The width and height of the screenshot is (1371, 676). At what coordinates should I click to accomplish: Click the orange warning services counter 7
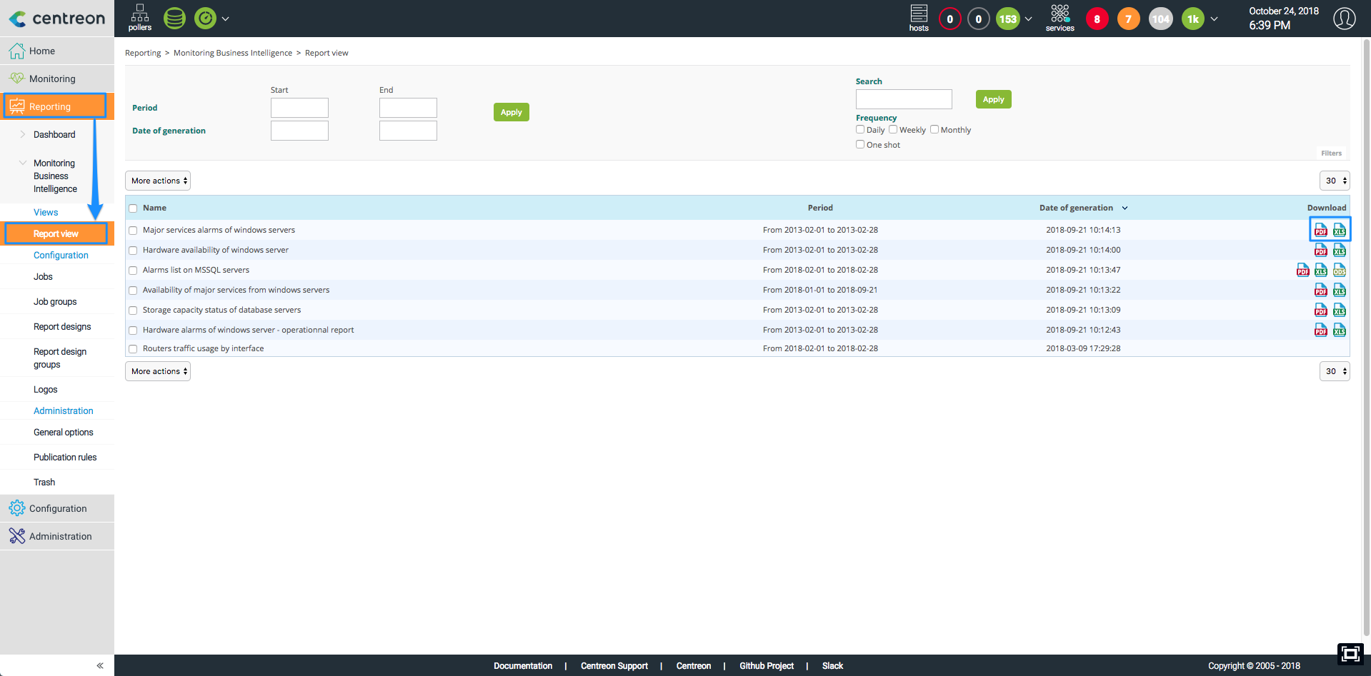(x=1128, y=19)
